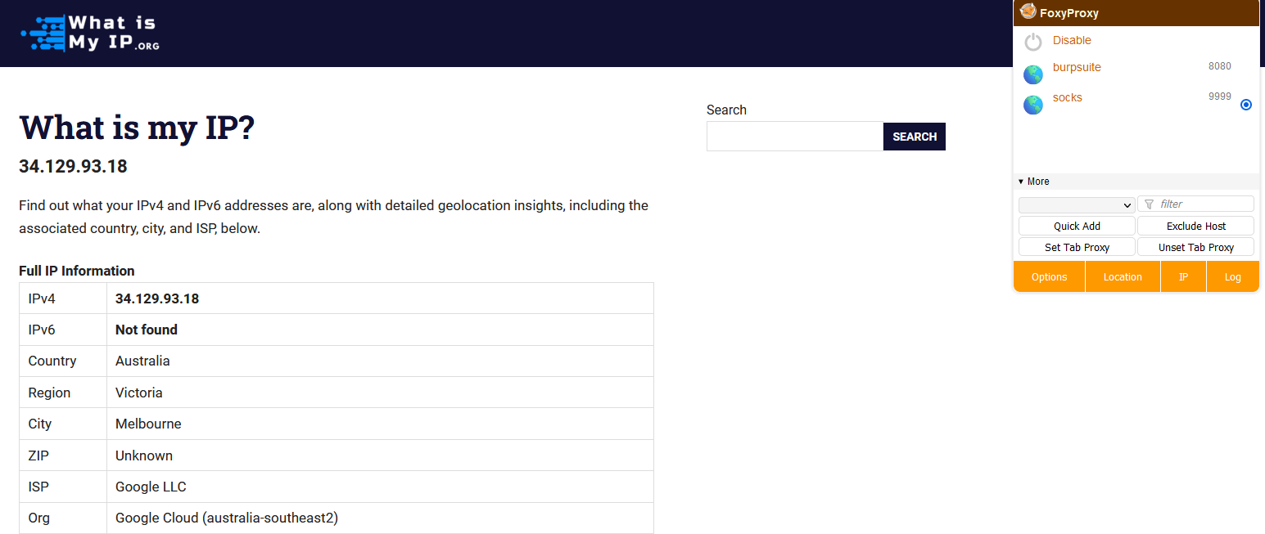1265x534 pixels.
Task: Open the Log tab in FoxyProxy
Action: tap(1232, 277)
